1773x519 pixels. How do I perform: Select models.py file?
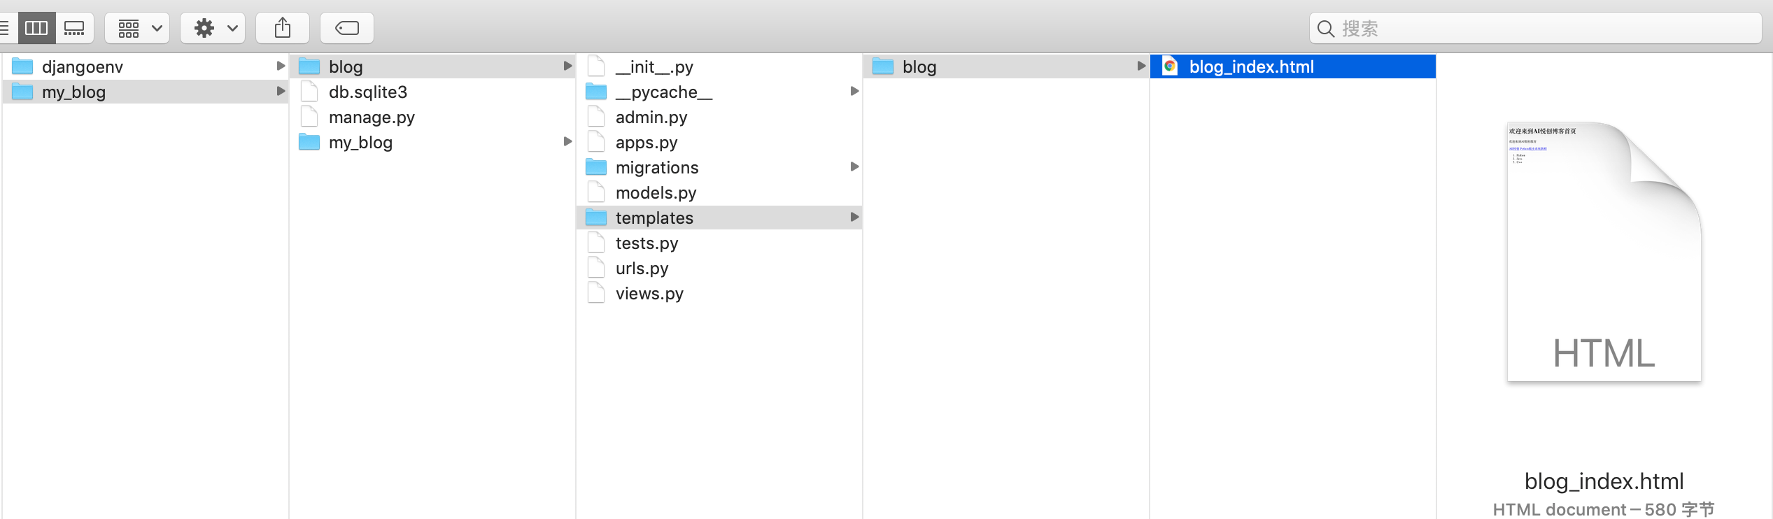[719, 192]
